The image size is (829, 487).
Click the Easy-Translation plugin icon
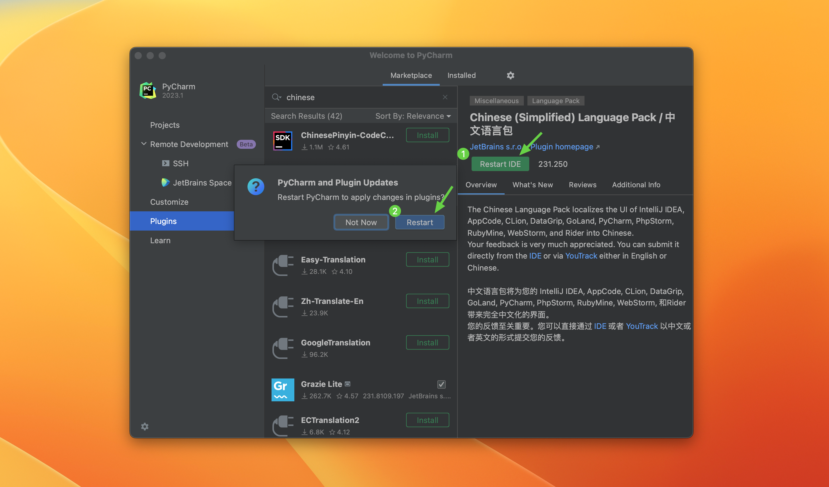click(x=281, y=265)
